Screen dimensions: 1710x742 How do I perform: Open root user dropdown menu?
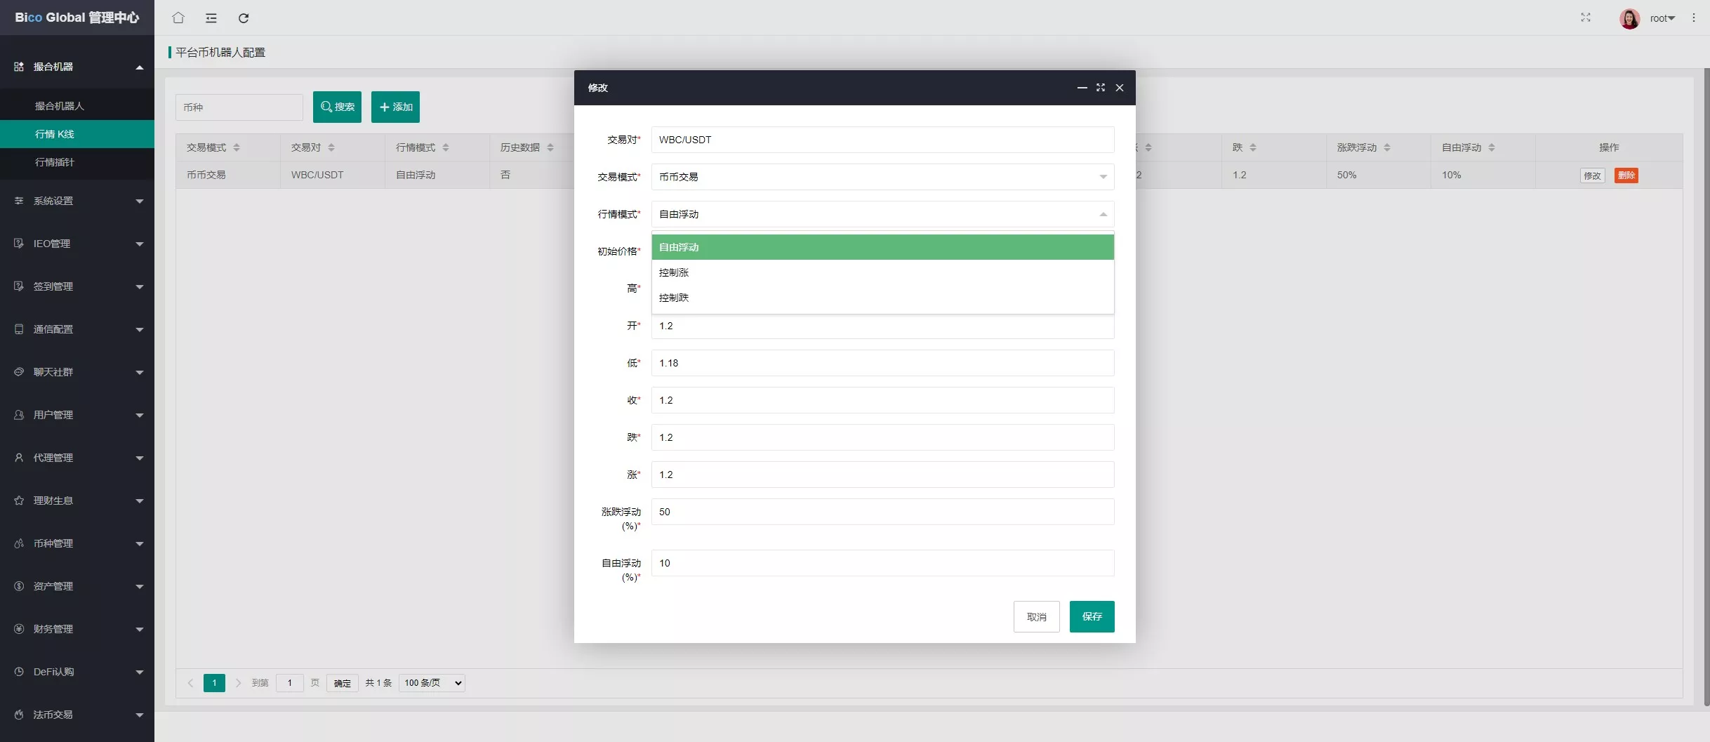pyautogui.click(x=1663, y=18)
